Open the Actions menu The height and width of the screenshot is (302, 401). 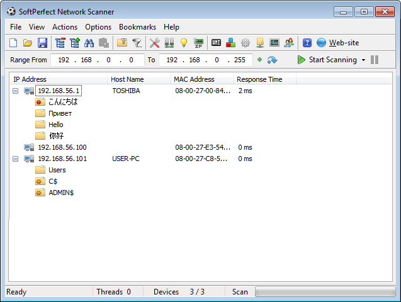(65, 27)
